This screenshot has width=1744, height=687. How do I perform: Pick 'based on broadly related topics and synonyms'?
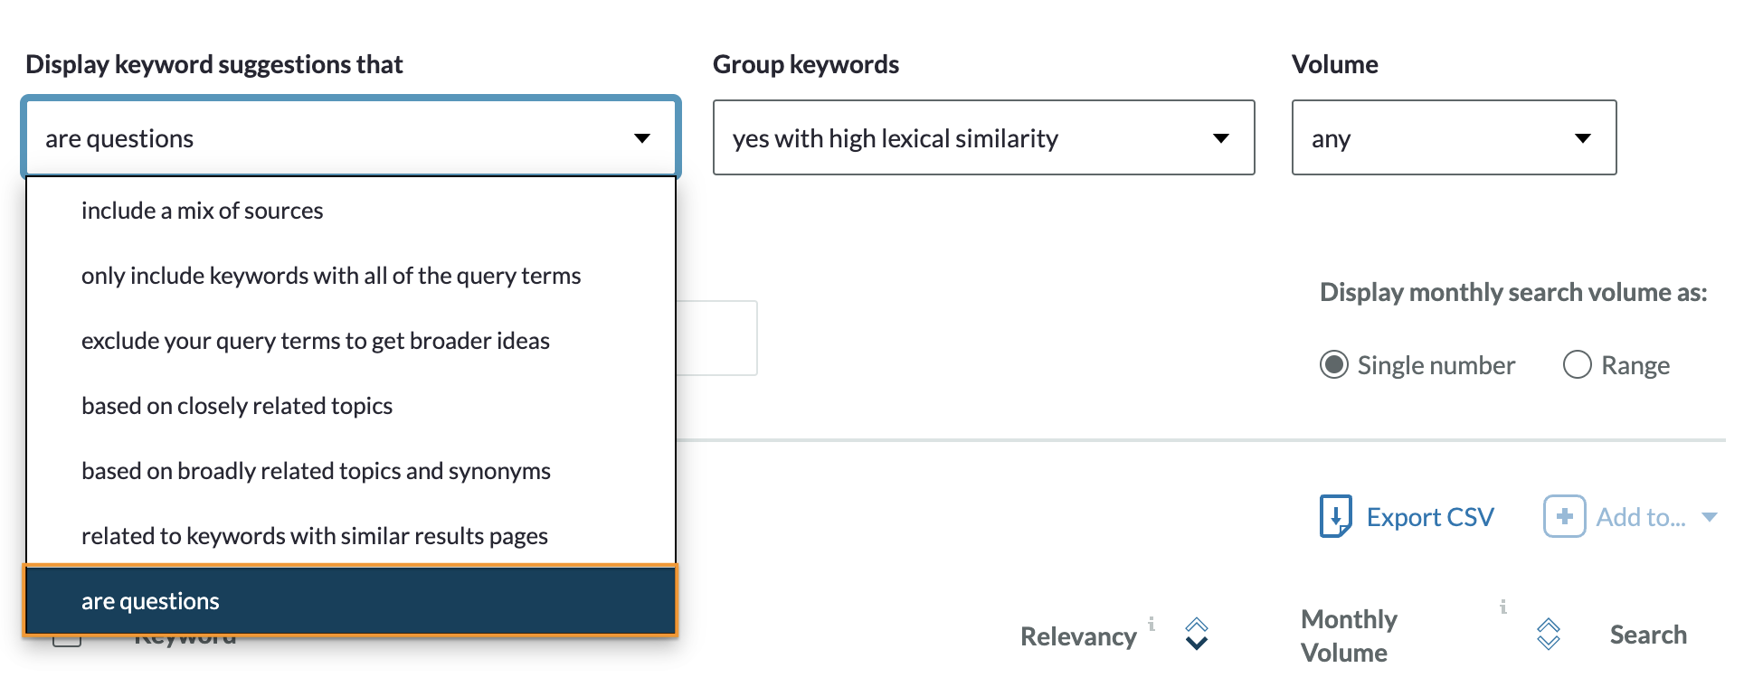point(316,471)
